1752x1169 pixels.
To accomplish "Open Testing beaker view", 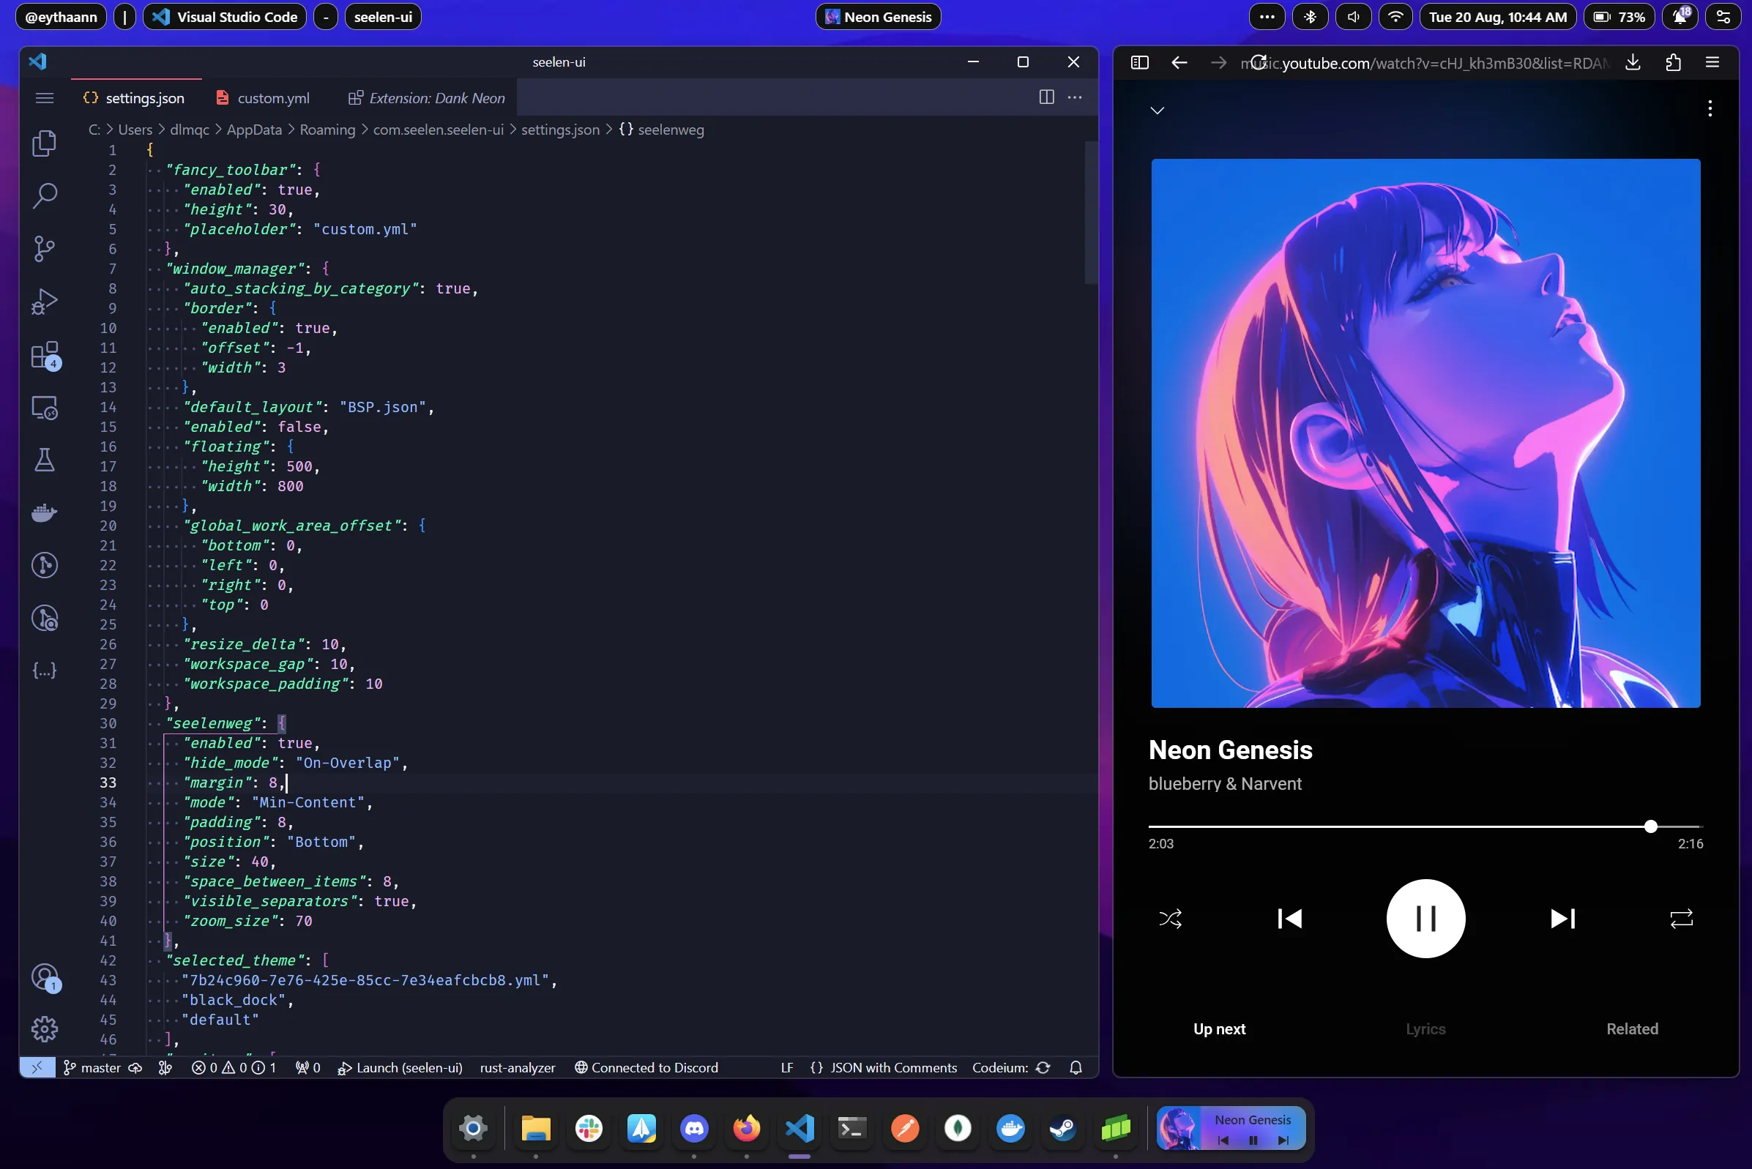I will point(44,460).
